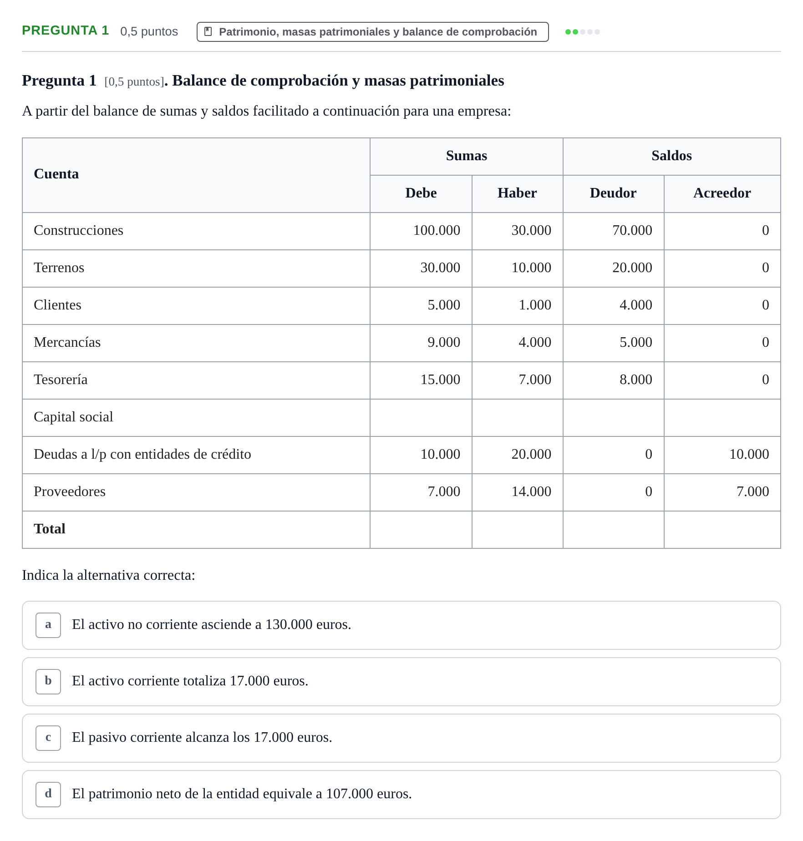Click the 9.000 Debe value for Mercancías

click(x=444, y=342)
